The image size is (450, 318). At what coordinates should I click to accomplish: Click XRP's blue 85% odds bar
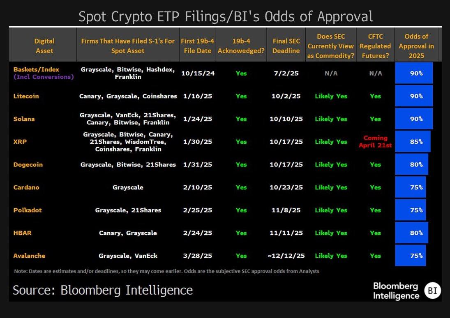tap(413, 142)
